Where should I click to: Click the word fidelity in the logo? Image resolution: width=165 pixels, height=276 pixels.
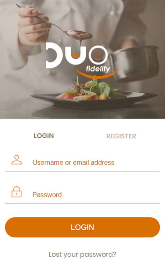[x=98, y=69]
